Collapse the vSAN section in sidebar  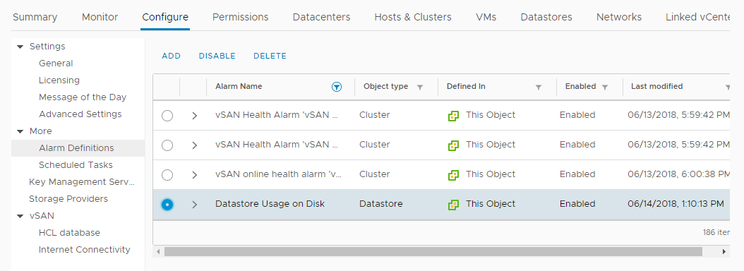coord(20,216)
